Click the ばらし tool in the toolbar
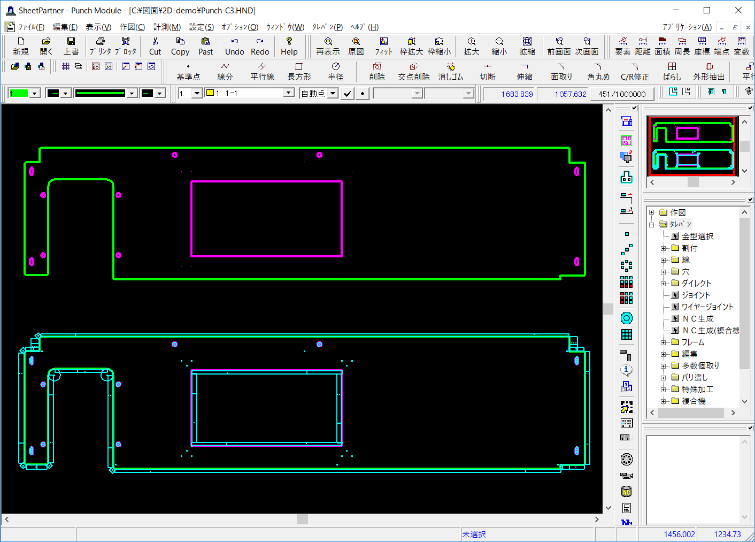This screenshot has width=755, height=542. click(672, 72)
